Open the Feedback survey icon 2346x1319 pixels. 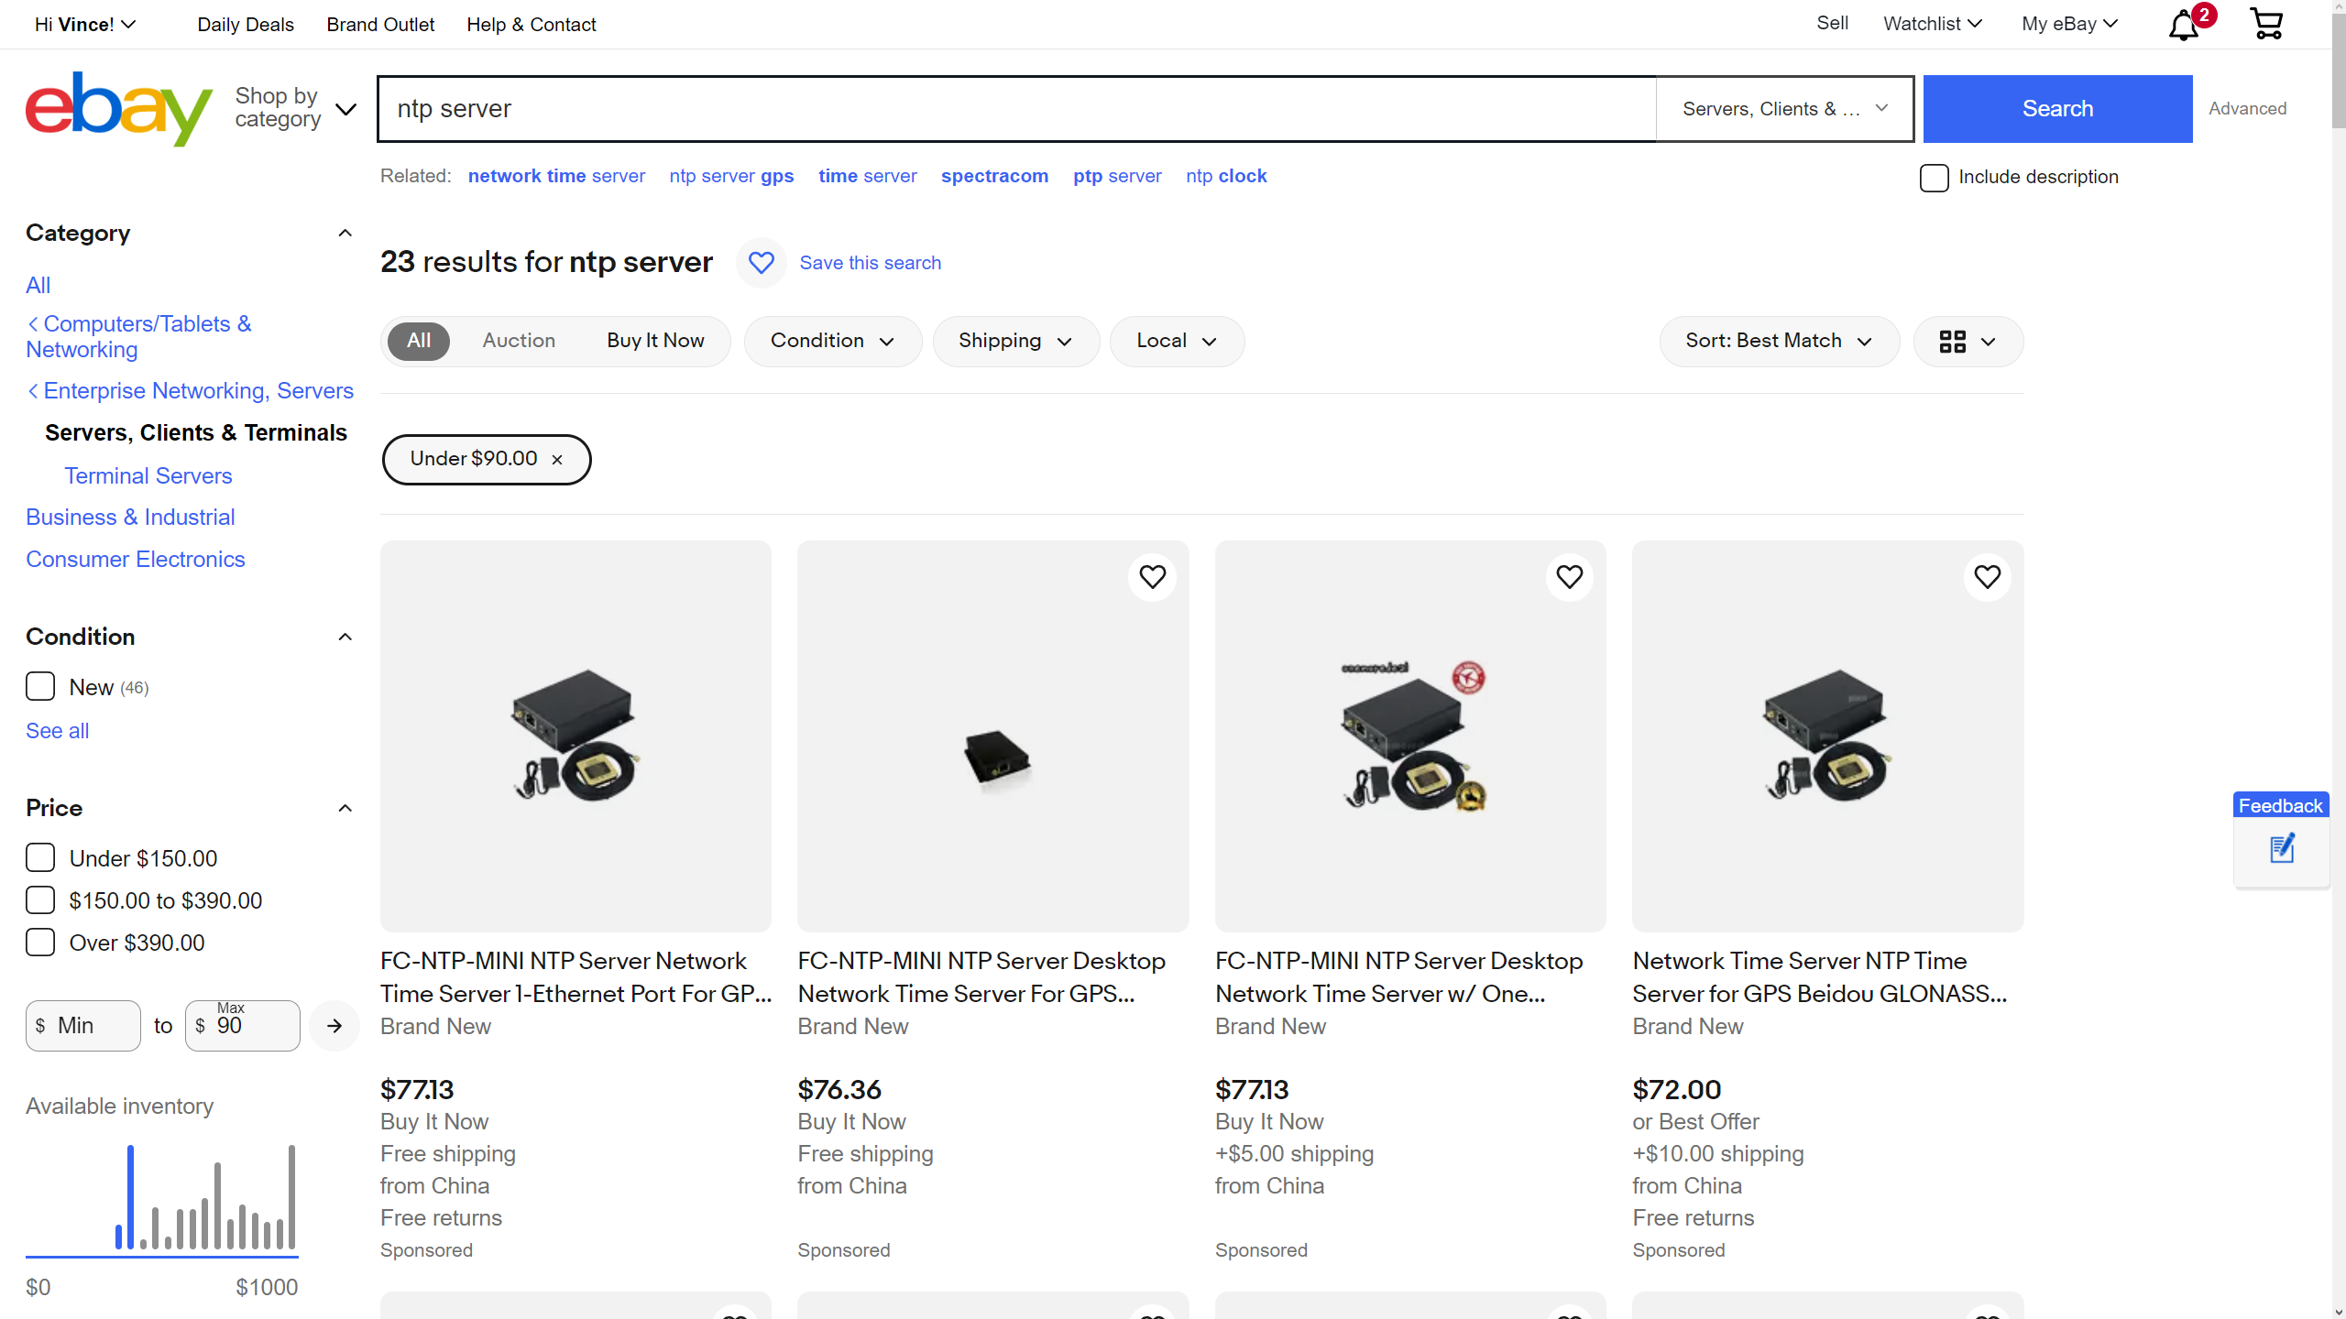click(2281, 848)
